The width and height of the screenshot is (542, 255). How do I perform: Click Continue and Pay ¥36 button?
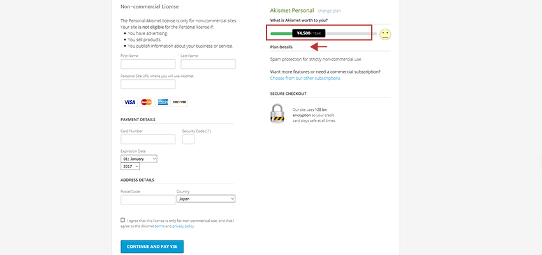click(152, 247)
